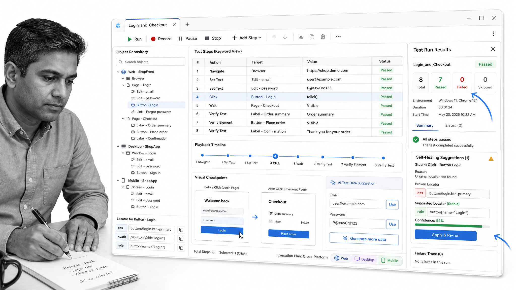Start recording with the Record button
This screenshot has height=290, width=516.
[x=161, y=39]
